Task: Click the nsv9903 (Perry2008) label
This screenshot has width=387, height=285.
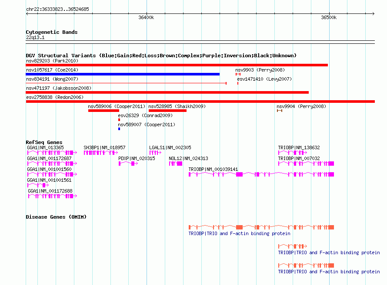Action: 260,70
